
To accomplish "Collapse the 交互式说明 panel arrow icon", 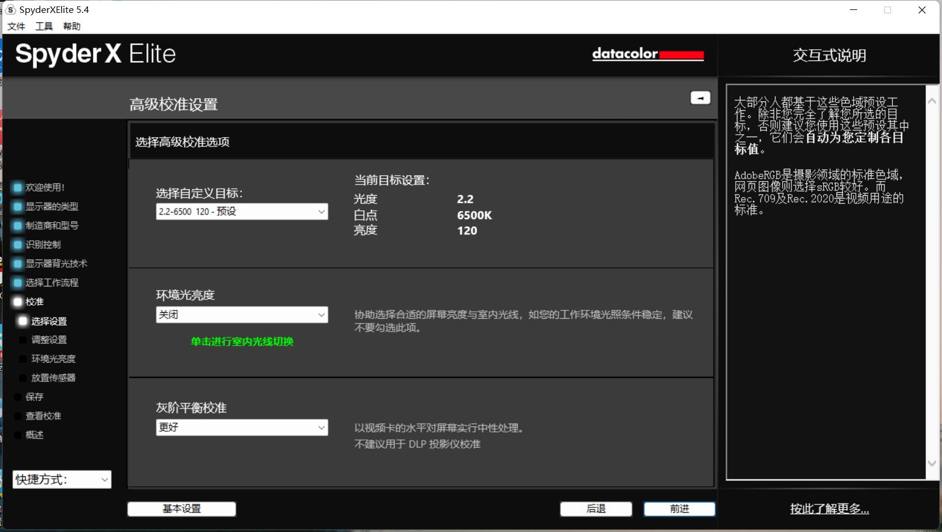I will (x=701, y=98).
